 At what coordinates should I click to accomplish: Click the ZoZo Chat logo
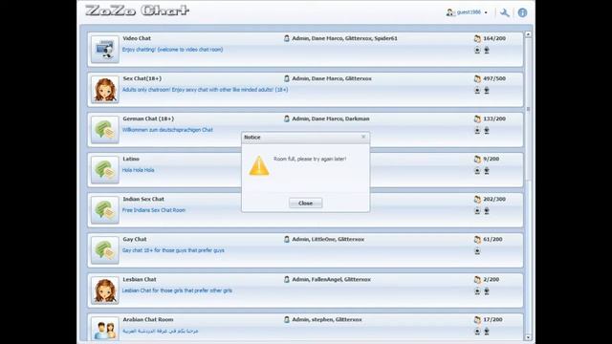coord(137,11)
